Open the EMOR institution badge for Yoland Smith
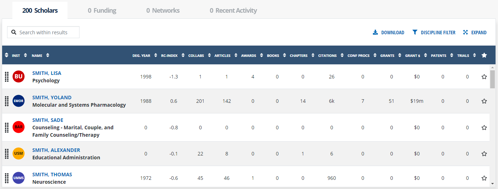498x189 pixels. coord(18,101)
